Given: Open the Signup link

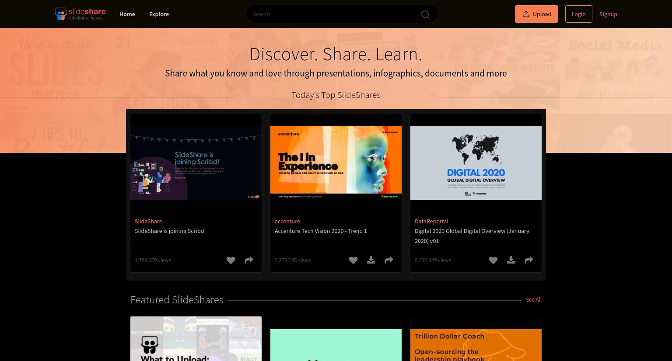Looking at the screenshot, I should tap(608, 14).
